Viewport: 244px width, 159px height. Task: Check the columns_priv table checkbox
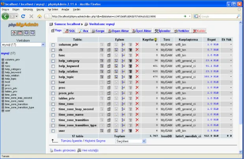click(53, 45)
